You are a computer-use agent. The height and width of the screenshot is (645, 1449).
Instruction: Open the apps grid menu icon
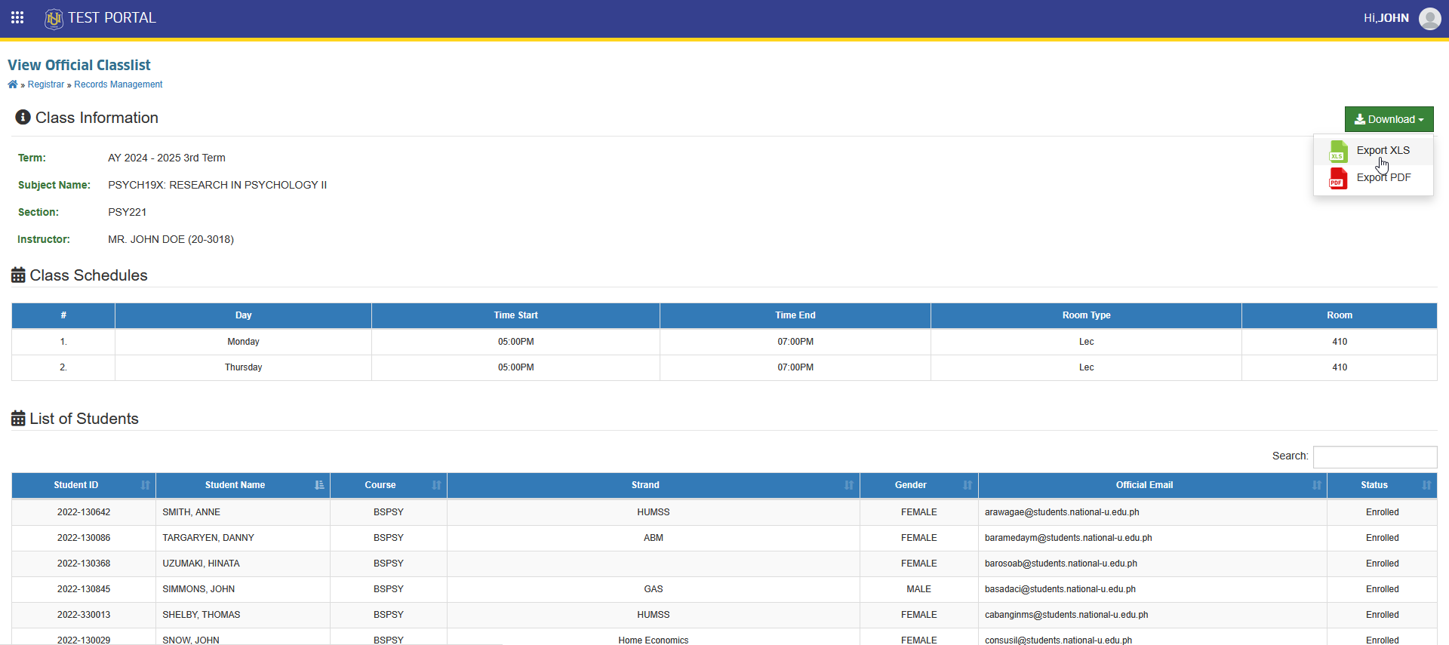17,17
